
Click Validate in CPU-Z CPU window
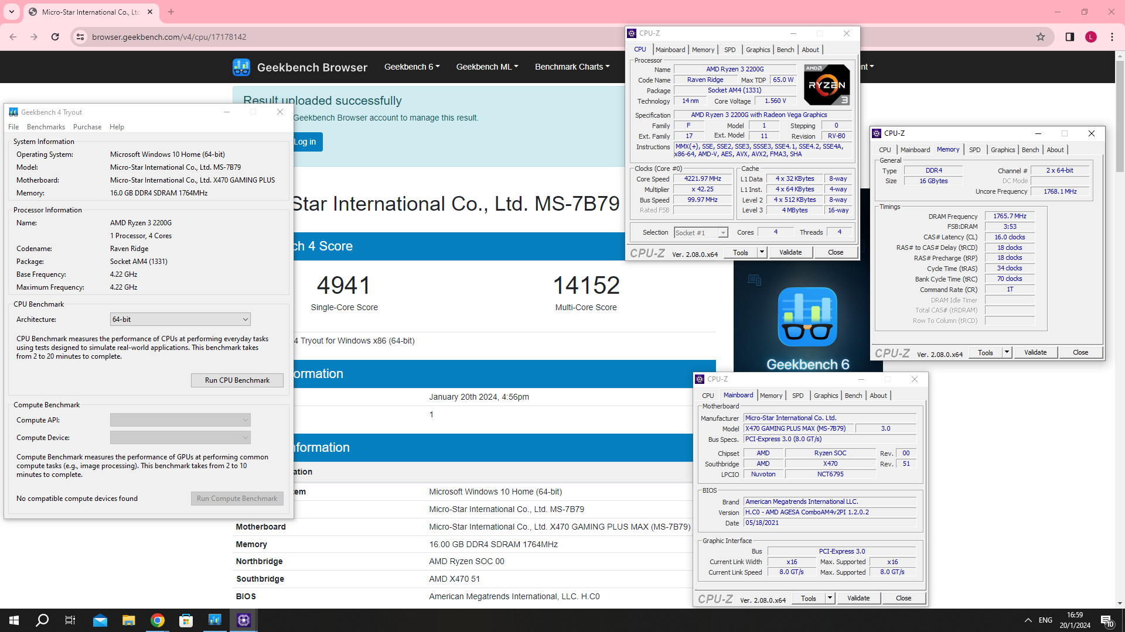click(790, 252)
